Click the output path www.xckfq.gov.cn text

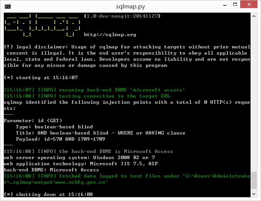point(81,182)
